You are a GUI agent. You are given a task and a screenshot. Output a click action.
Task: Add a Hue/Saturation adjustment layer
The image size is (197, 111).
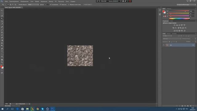[x=173, y=28]
